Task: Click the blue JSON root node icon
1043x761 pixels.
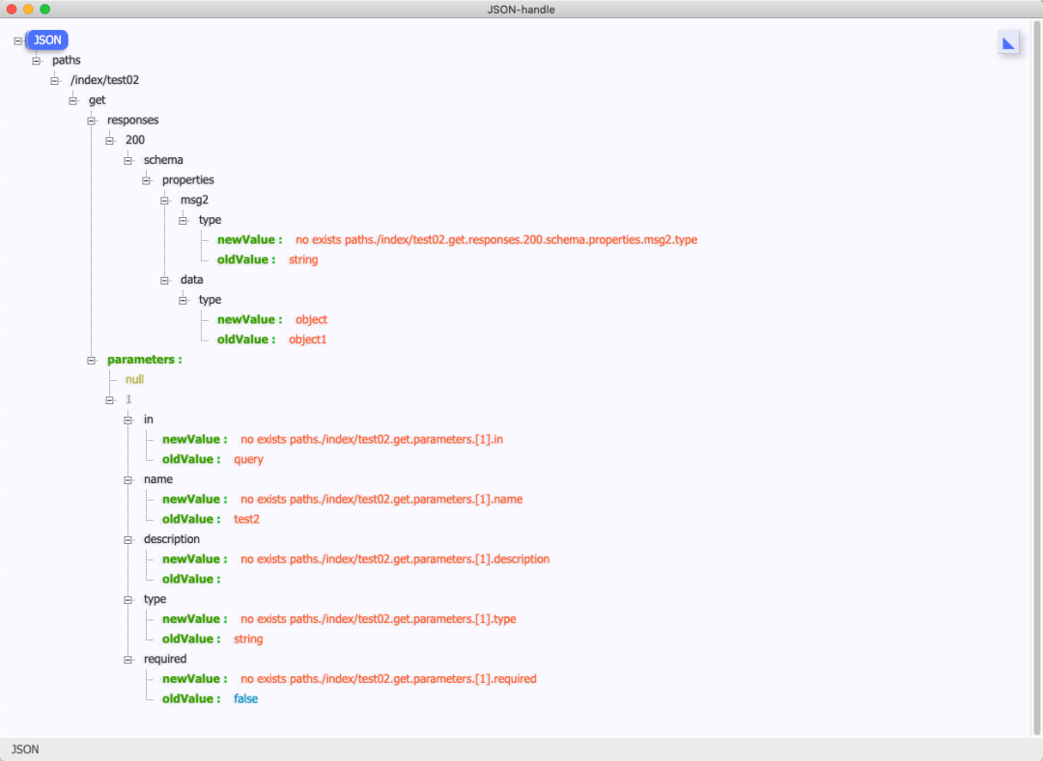Action: 47,40
